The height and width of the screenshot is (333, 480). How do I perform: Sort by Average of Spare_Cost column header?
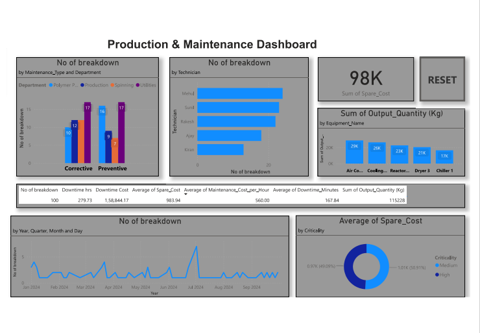pyautogui.click(x=156, y=190)
